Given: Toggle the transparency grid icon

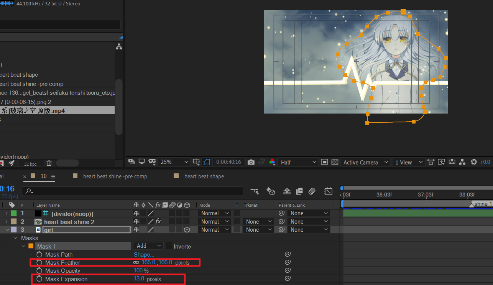Looking at the screenshot, I should click(335, 162).
